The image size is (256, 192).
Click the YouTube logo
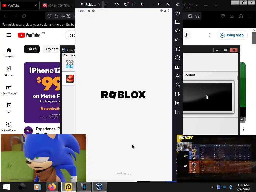[x=29, y=35]
